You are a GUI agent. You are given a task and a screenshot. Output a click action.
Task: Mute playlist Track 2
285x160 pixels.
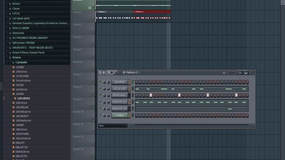(x=93, y=20)
